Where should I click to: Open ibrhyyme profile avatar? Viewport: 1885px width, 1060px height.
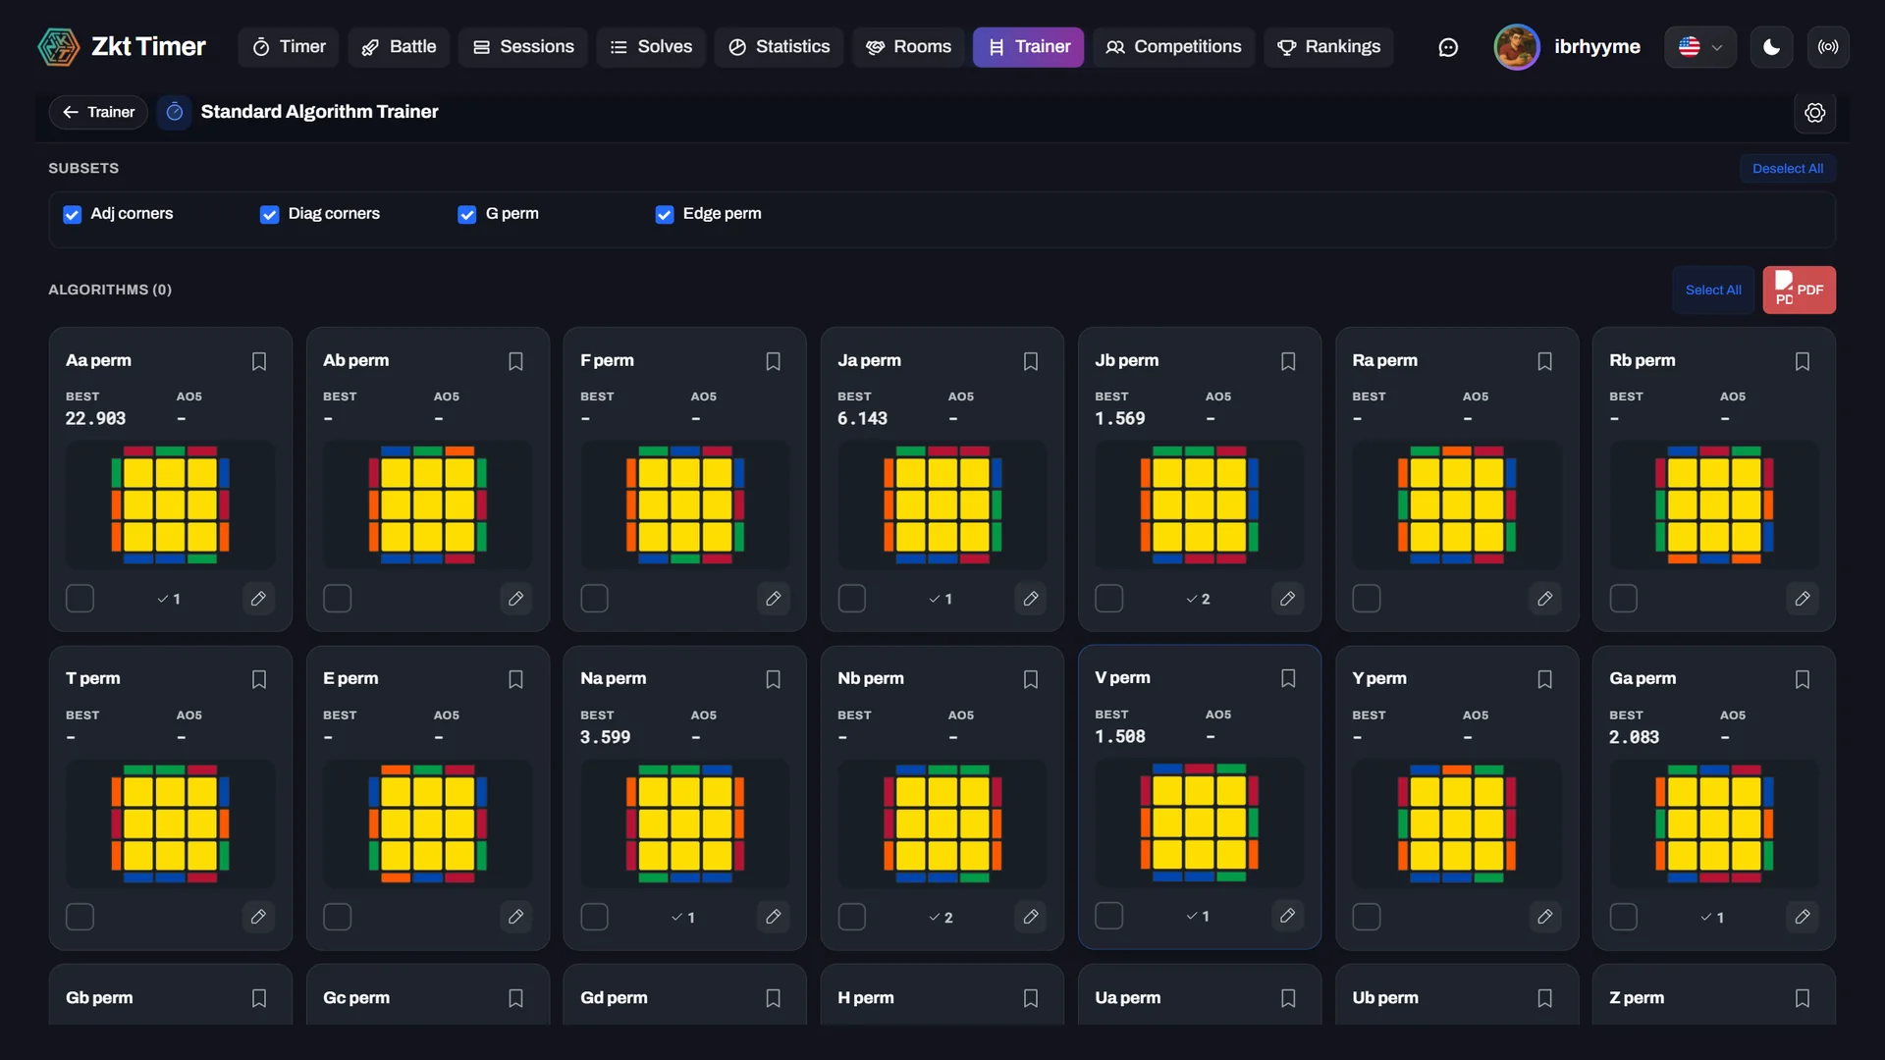pos(1517,47)
